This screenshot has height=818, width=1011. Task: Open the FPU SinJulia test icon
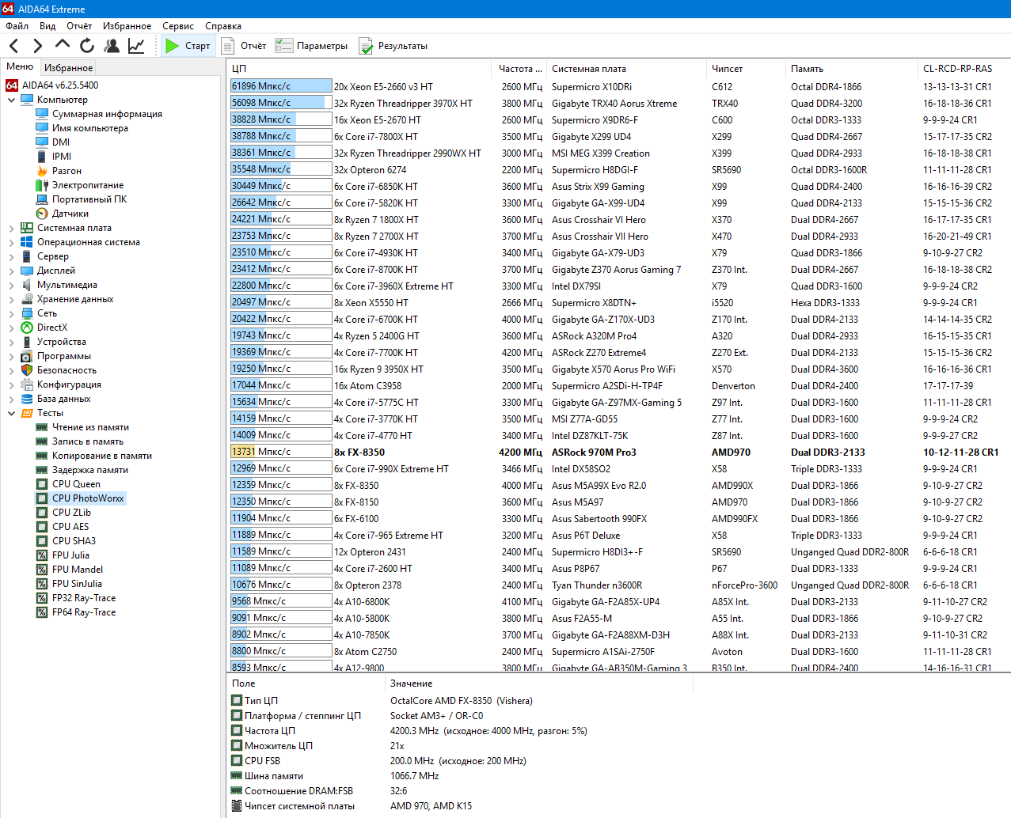(x=42, y=584)
